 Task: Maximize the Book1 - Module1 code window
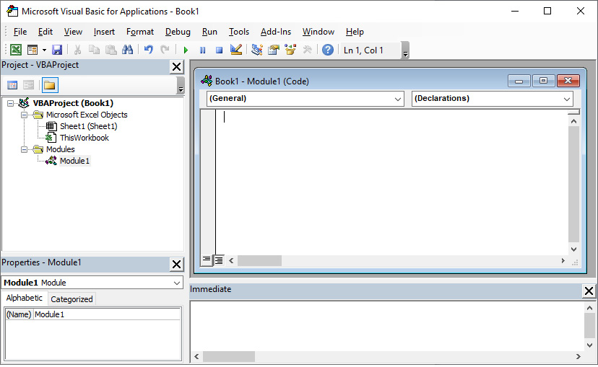click(543, 81)
